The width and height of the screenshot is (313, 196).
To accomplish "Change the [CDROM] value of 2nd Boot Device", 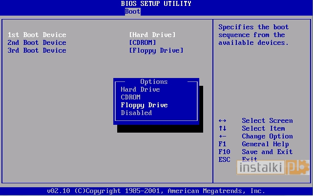I will (x=143, y=42).
